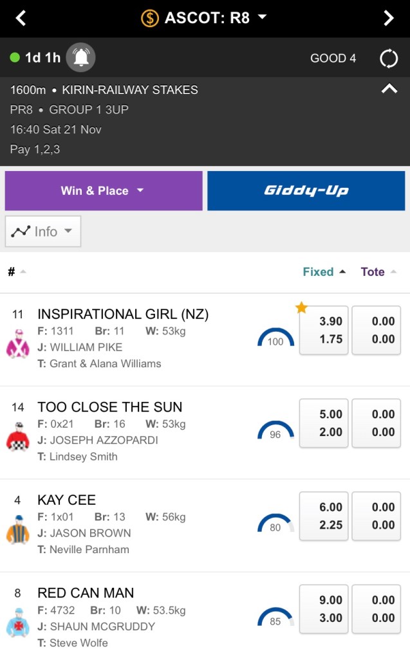
Task: Tap the race alert bell icon
Action: [x=81, y=58]
